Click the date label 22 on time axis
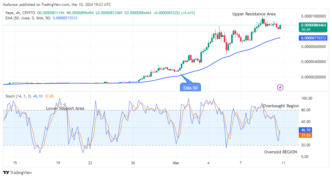 pos(90,163)
